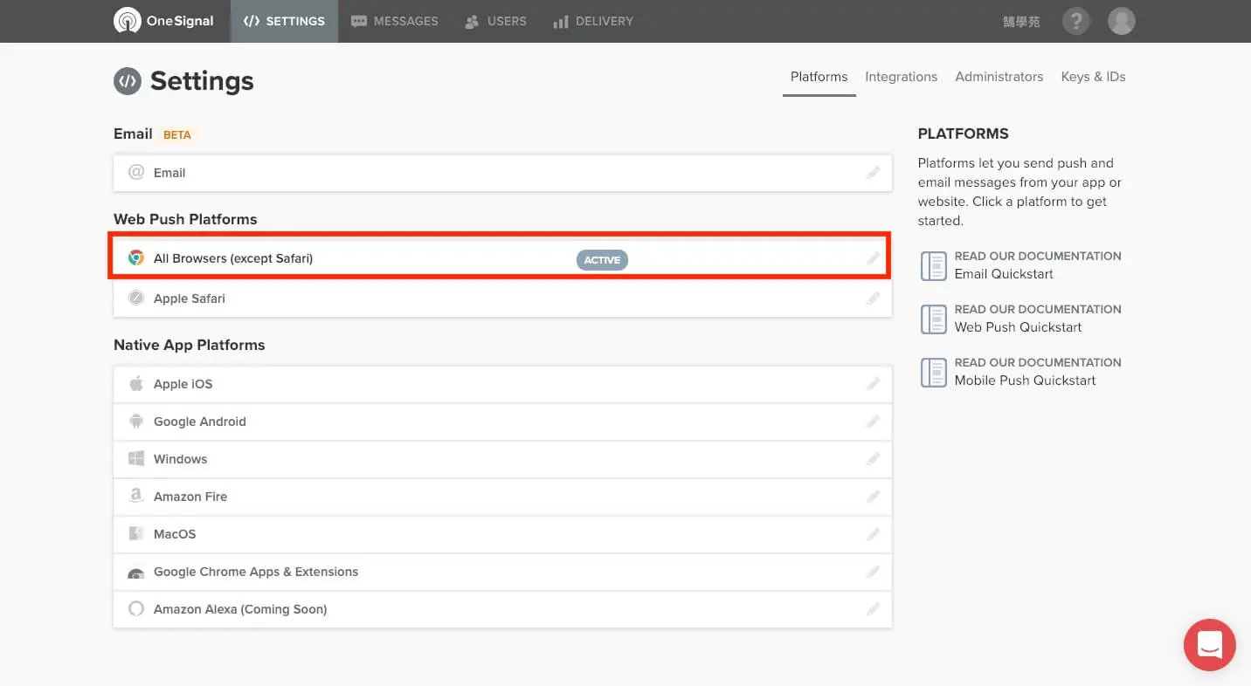Click pencil icon on Windows row

873,459
